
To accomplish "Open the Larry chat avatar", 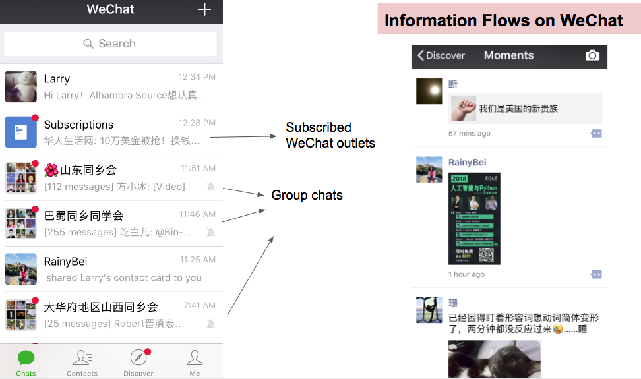I will [21, 86].
